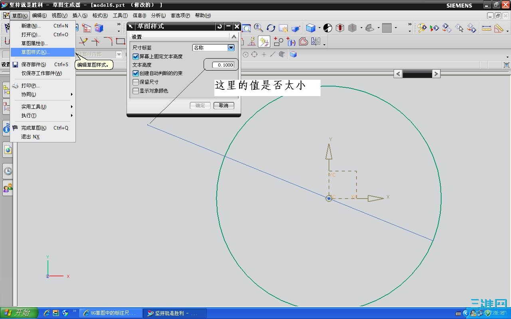Image resolution: width=511 pixels, height=319 pixels.
Task: Expand the 执行 submenu arrow
Action: coord(72,116)
